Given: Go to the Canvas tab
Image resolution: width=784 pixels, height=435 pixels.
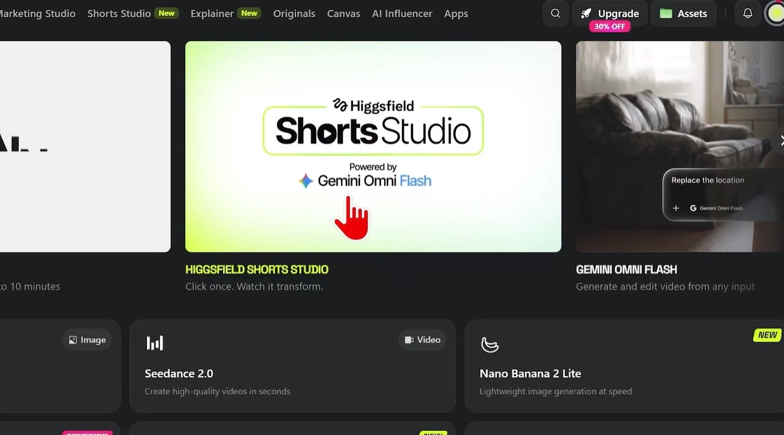Looking at the screenshot, I should (x=344, y=13).
